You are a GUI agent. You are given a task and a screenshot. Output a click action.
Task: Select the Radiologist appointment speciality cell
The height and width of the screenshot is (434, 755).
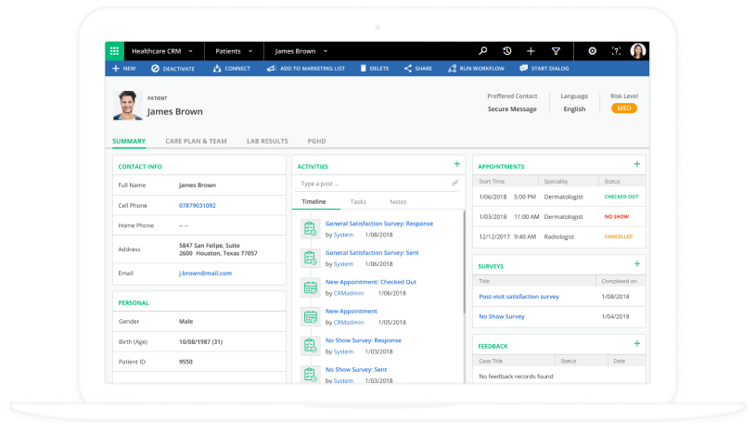click(x=559, y=237)
